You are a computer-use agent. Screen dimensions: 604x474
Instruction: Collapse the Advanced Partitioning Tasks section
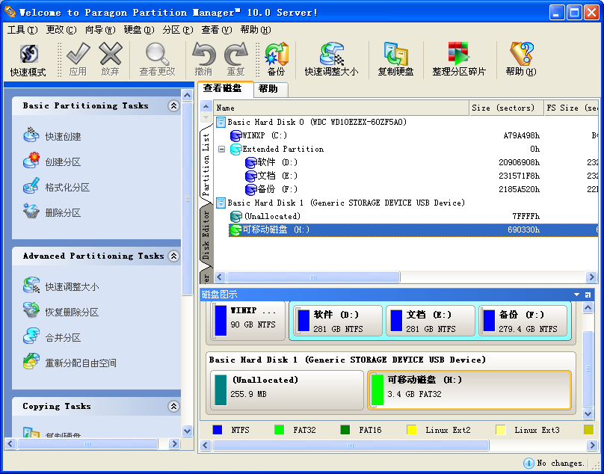pos(173,256)
